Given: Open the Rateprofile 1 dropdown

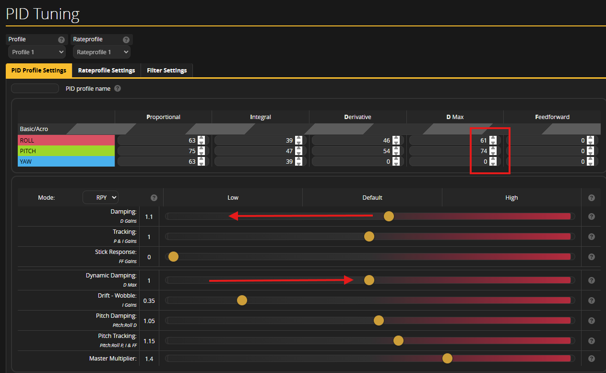Looking at the screenshot, I should coord(102,52).
